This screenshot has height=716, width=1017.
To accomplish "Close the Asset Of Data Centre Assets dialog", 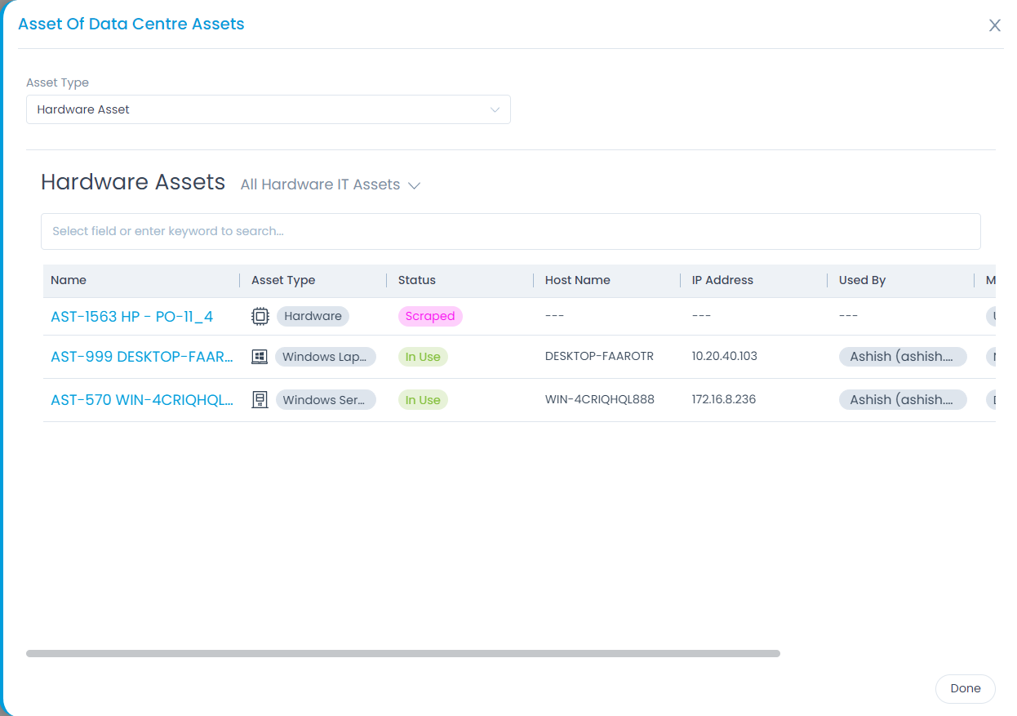I will coord(994,24).
